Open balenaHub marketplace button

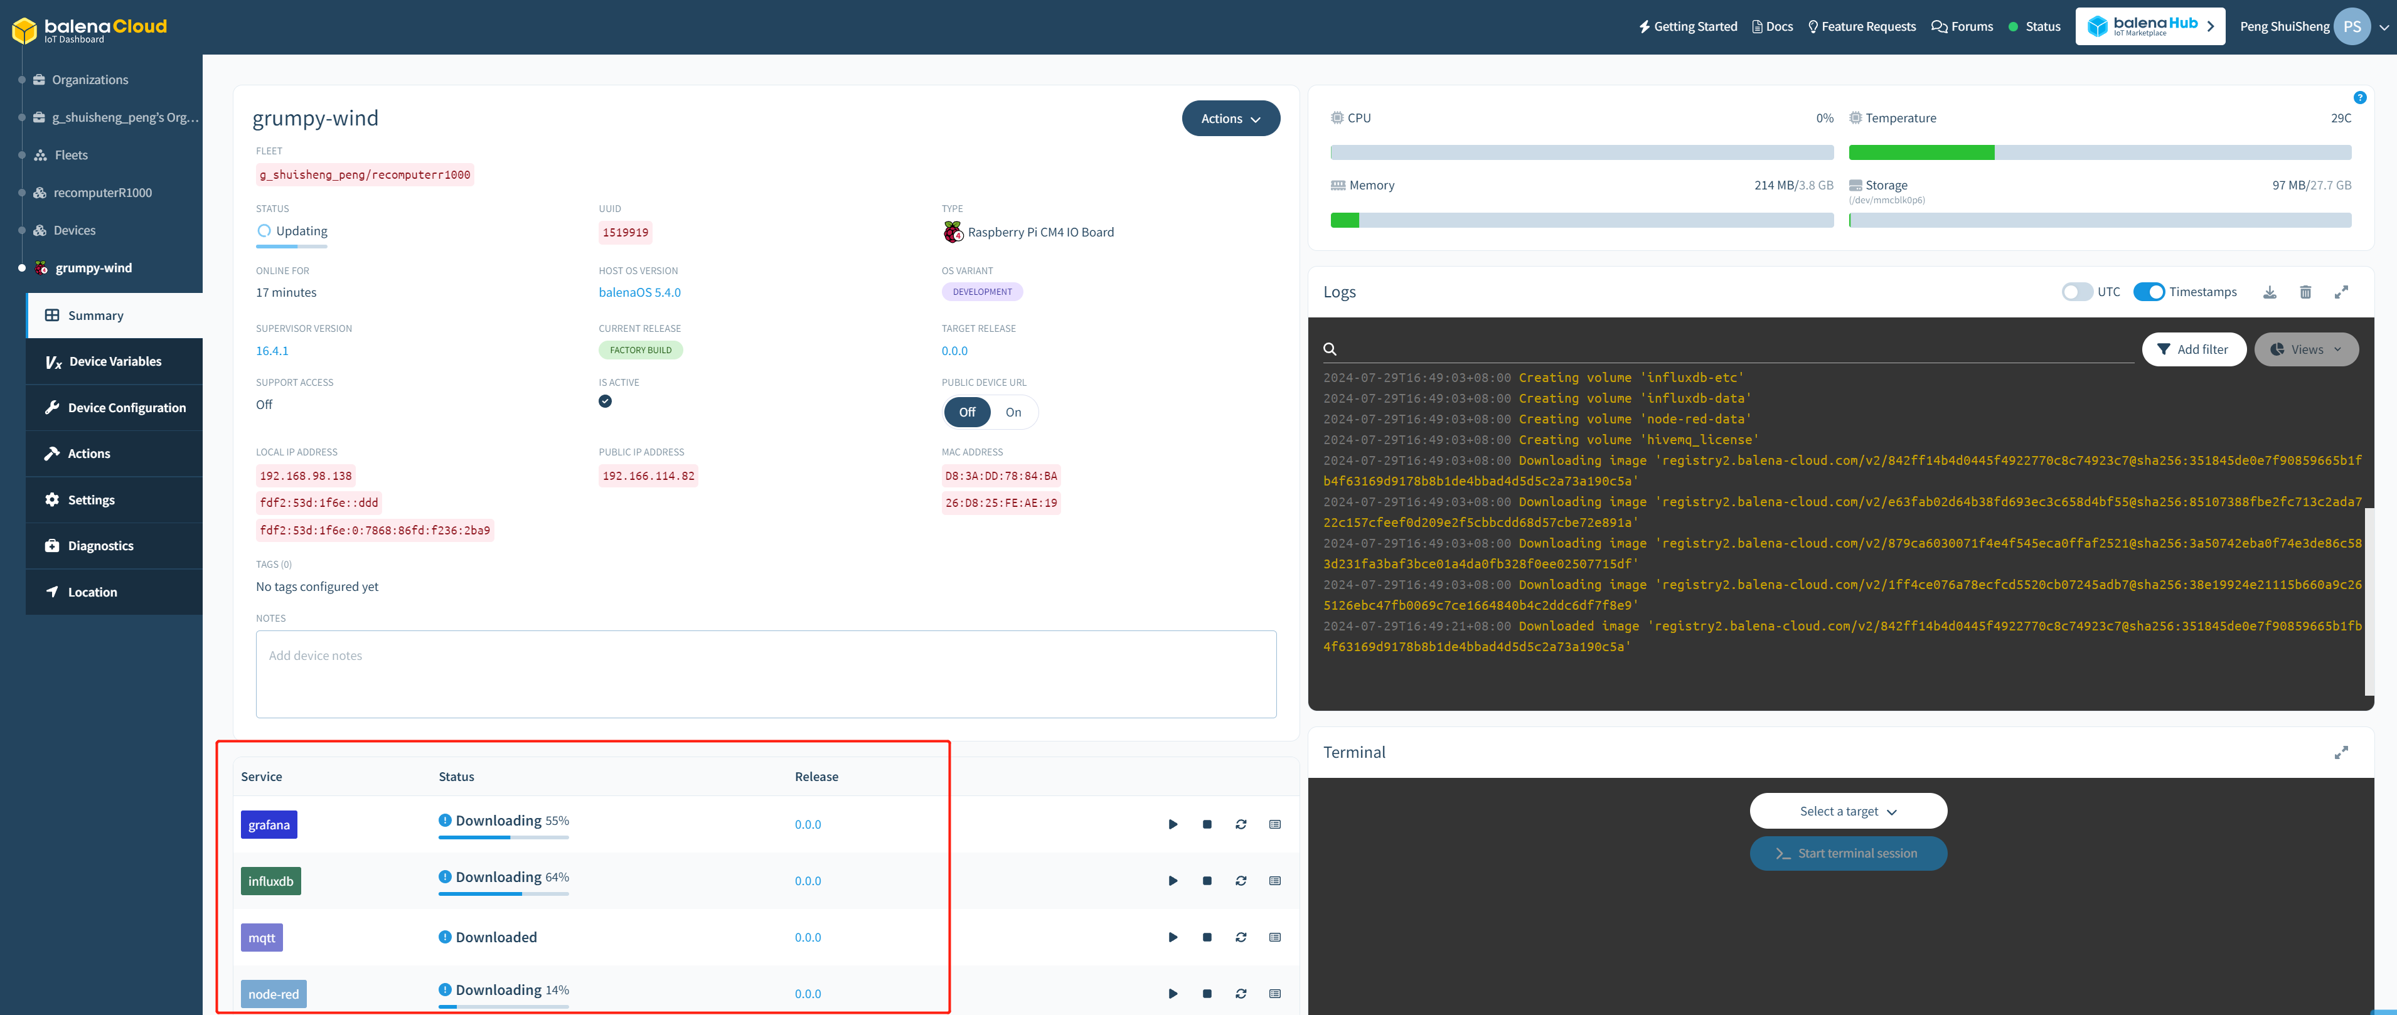tap(2150, 27)
